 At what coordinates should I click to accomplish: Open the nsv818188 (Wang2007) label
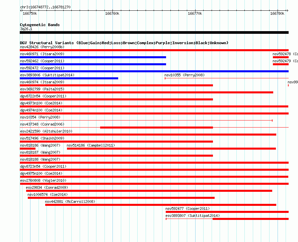tap(40, 159)
